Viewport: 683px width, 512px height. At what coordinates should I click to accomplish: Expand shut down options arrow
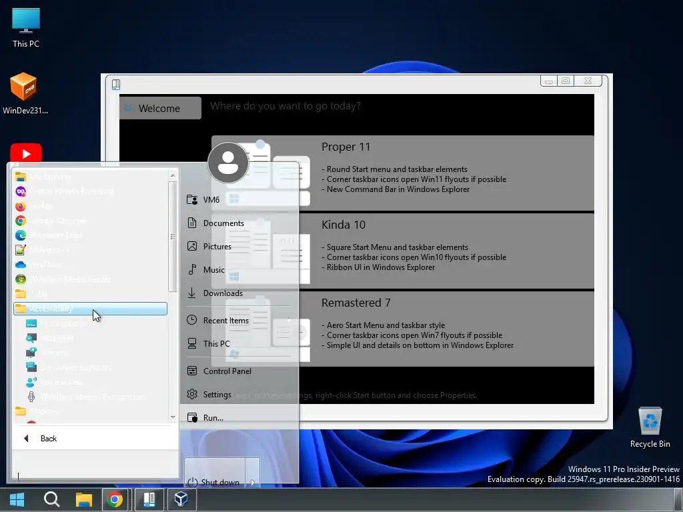coord(253,471)
